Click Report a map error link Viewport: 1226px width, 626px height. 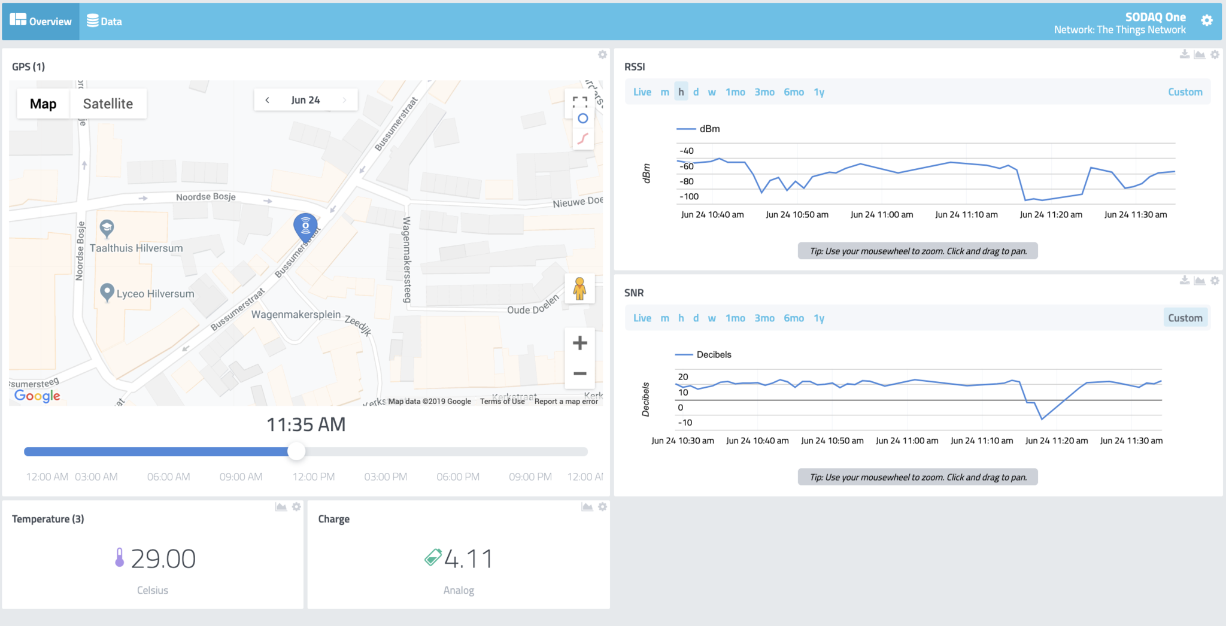pos(566,401)
